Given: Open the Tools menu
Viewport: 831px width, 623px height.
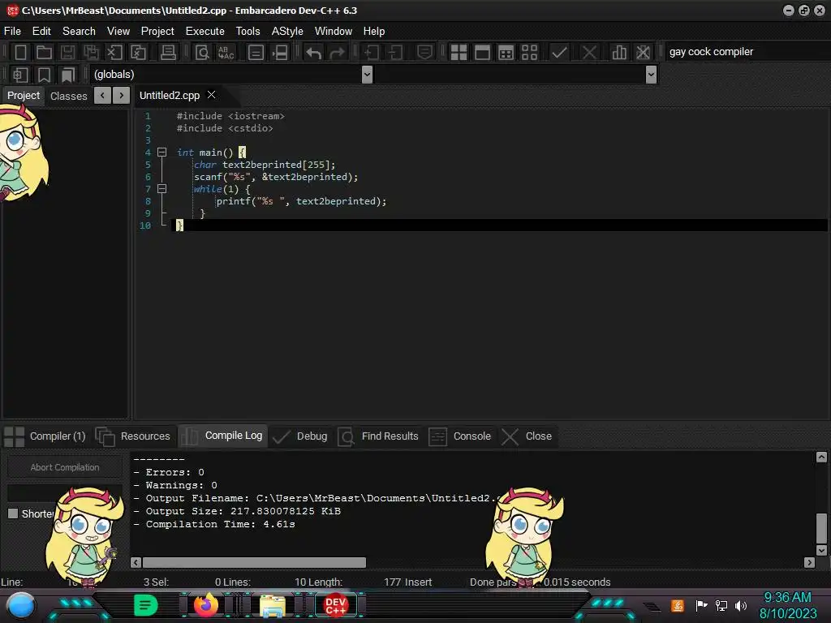Looking at the screenshot, I should [248, 32].
